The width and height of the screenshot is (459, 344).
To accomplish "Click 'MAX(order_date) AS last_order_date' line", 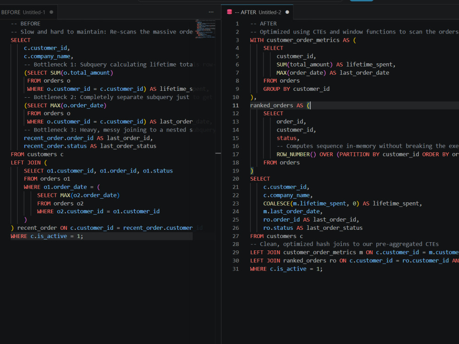I will click(x=332, y=73).
